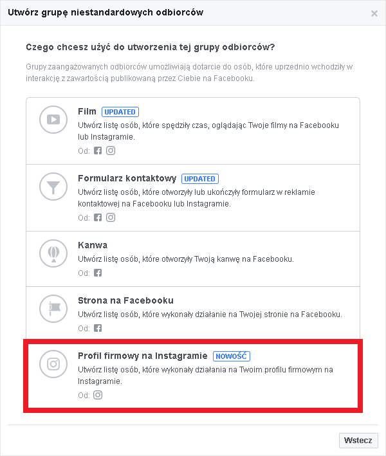Click the NOWOŚĆ badge beside Instagram profile
Screen dimensions: 386x456
point(232,356)
